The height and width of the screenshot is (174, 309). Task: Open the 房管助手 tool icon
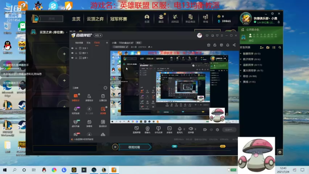(x=89, y=97)
